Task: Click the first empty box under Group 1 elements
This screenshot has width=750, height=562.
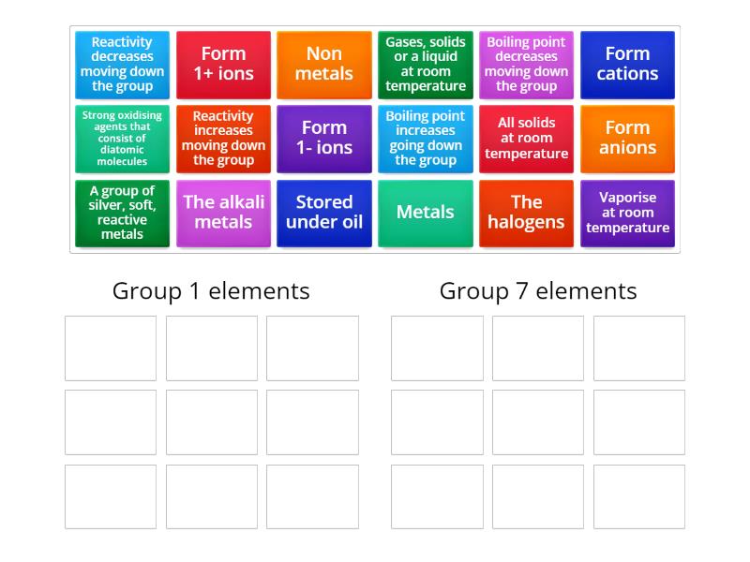Action: pyautogui.click(x=110, y=348)
